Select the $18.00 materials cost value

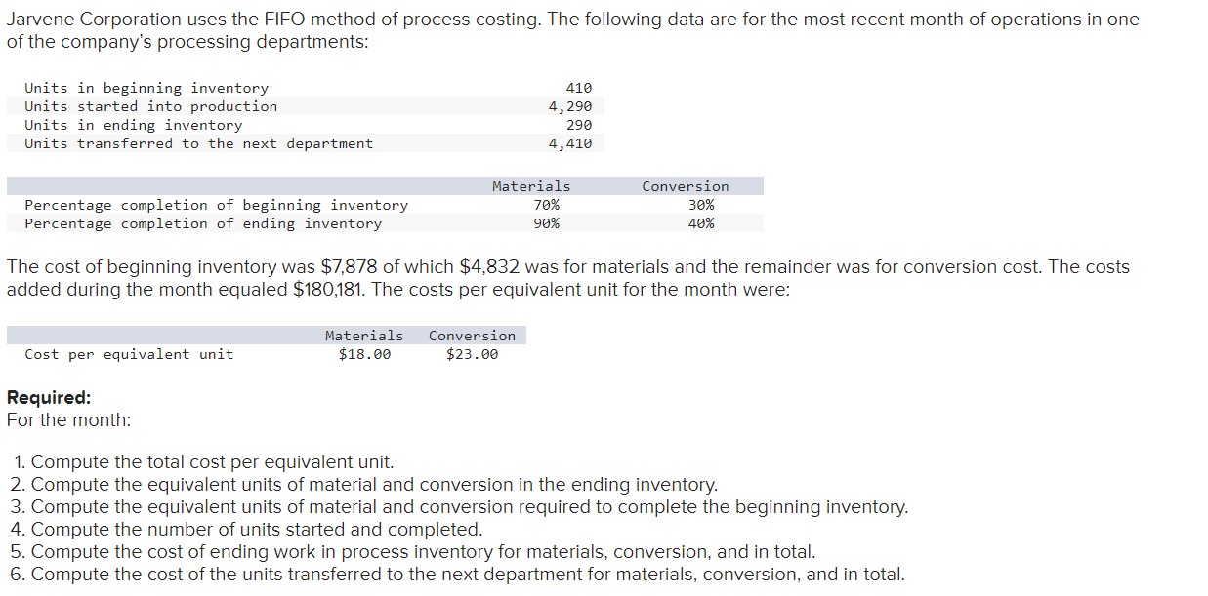[x=364, y=354]
